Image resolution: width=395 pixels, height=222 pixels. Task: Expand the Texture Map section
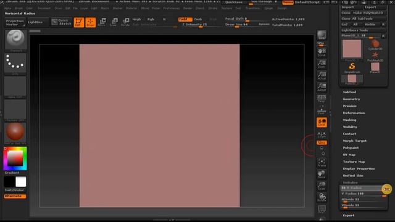coord(354,162)
